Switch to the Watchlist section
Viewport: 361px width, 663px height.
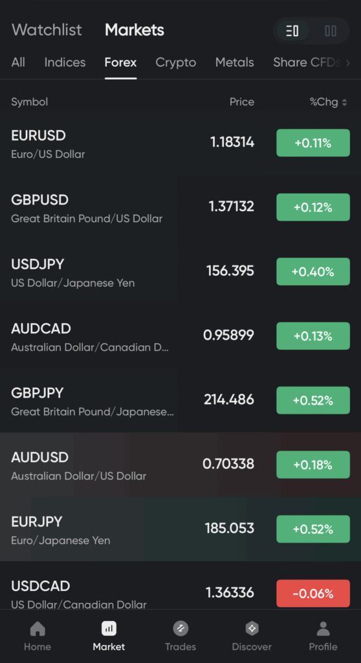(x=47, y=30)
